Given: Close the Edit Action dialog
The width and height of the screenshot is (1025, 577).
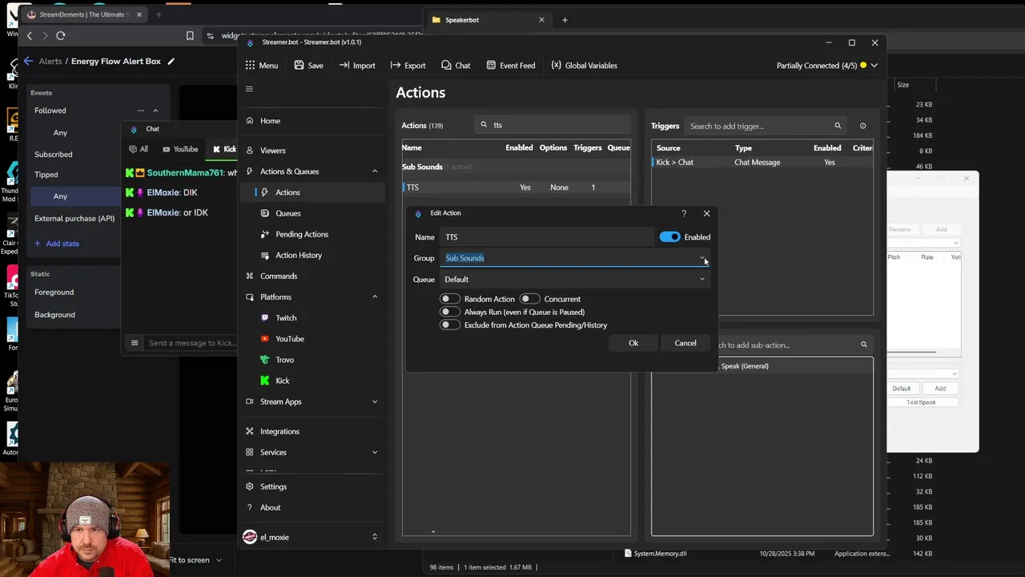Looking at the screenshot, I should pos(706,213).
